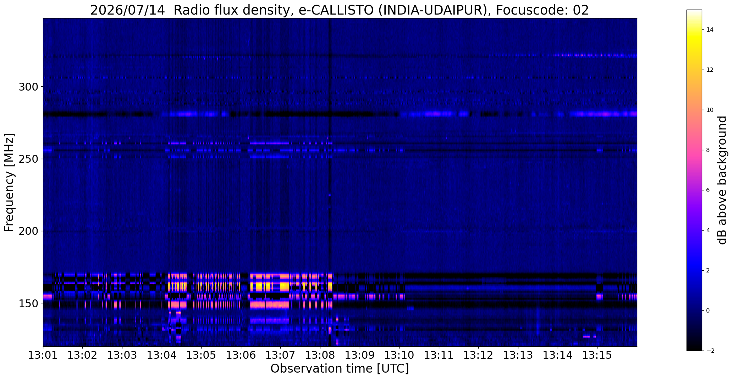Click the 250 MHz frequency tick label
The image size is (733, 379).
[x=28, y=159]
